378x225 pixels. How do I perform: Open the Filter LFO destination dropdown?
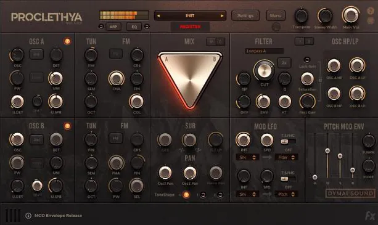286,158
